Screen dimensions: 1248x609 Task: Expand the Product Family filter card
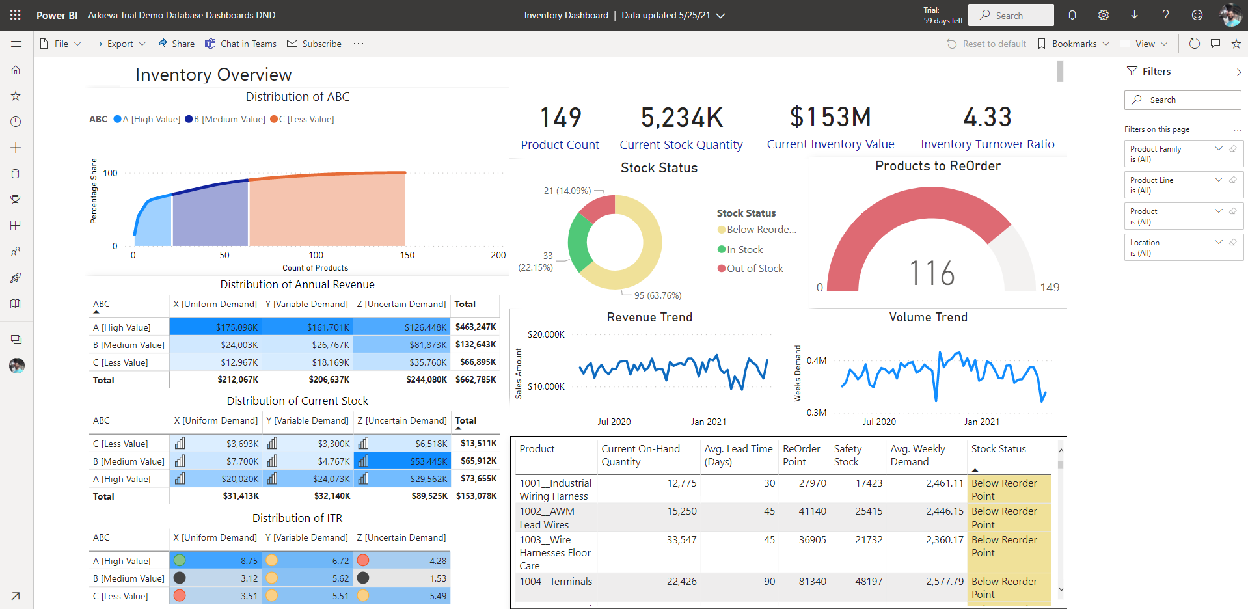click(1218, 148)
